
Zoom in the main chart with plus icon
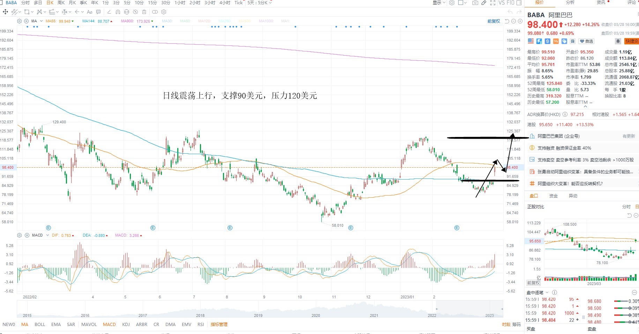tap(520, 21)
